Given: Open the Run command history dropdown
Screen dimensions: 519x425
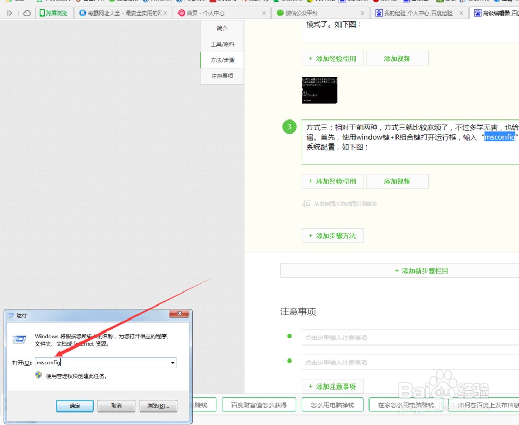Looking at the screenshot, I should pos(173,362).
